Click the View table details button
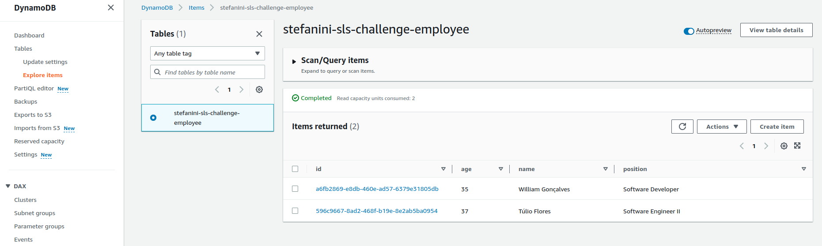 click(776, 30)
